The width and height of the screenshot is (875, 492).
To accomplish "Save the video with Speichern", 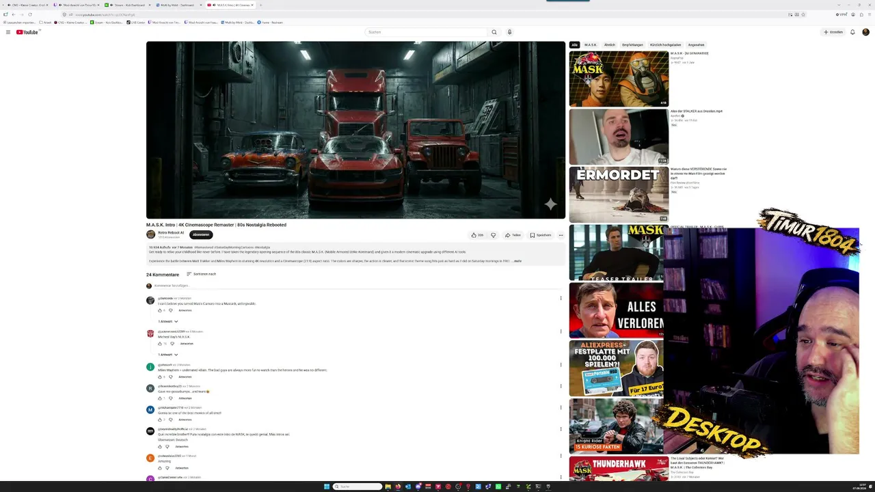I will tap(540, 235).
